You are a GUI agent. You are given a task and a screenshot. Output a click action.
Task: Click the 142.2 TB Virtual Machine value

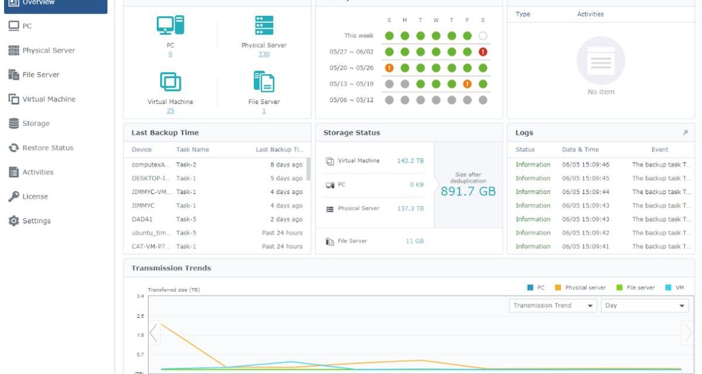point(411,161)
